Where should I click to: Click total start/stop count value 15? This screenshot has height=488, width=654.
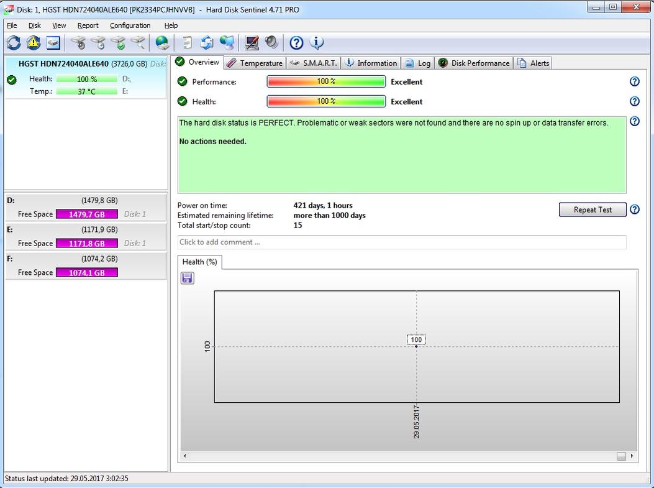click(297, 226)
